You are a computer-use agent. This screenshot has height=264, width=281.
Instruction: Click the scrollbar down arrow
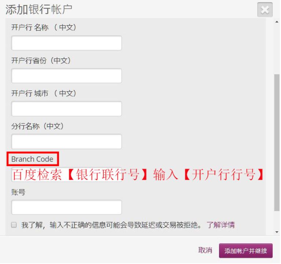tap(277, 233)
